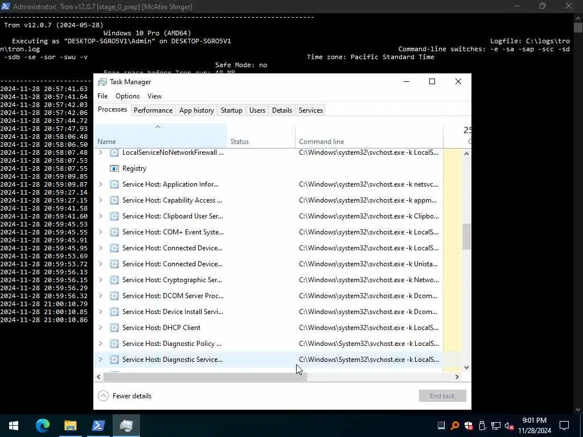583x437 pixels.
Task: Expand Service Host: Clipboard User Ser... row
Action: [100, 216]
